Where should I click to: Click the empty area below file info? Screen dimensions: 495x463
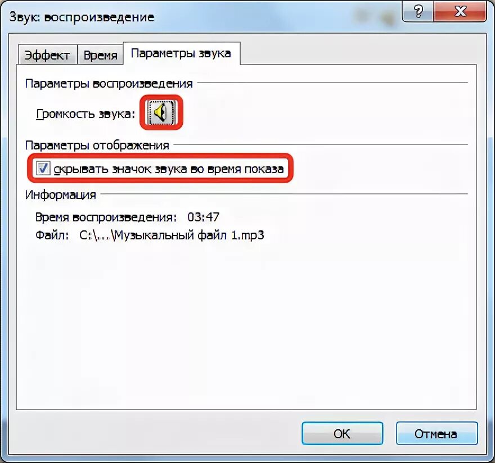tap(246, 325)
